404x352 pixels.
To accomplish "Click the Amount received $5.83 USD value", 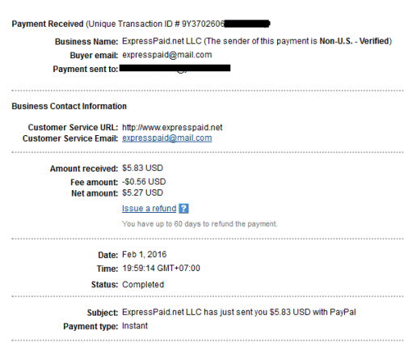I will point(142,168).
